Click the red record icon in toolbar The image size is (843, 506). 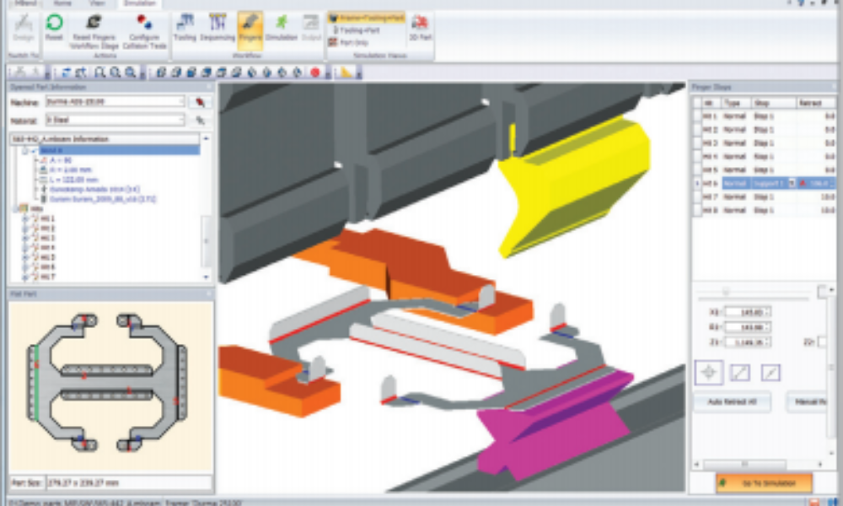point(315,73)
